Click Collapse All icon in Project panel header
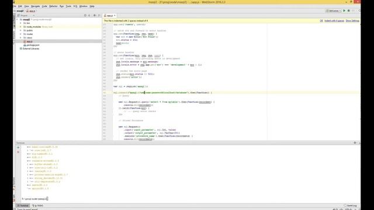 point(89,16)
